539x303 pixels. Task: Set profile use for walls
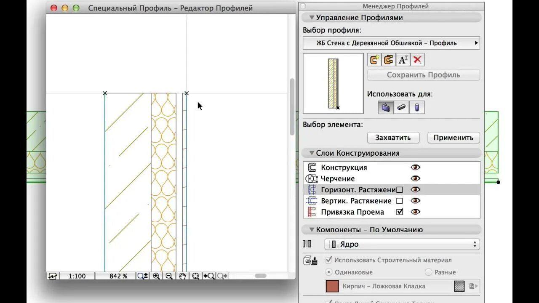(386, 107)
